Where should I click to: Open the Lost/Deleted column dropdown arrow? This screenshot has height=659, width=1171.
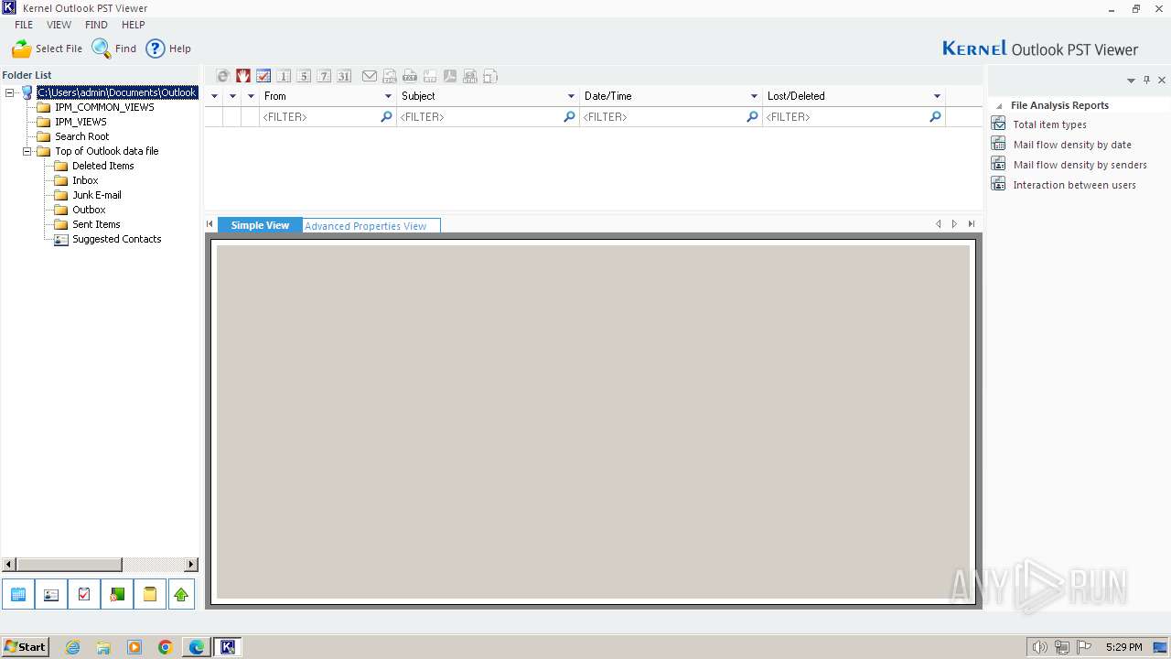point(937,96)
